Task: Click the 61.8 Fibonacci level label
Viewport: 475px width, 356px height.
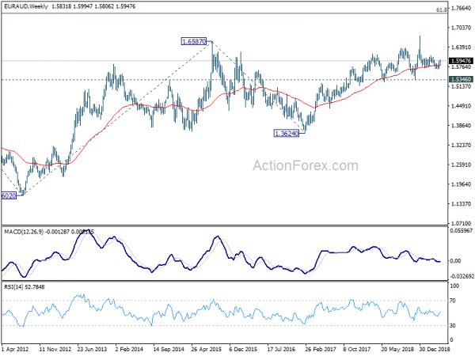Action: coord(442,10)
